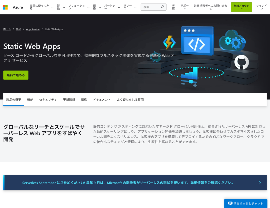Click the Azure Functions lightning bolt icon
This screenshot has height=208, width=270.
(x=169, y=42)
